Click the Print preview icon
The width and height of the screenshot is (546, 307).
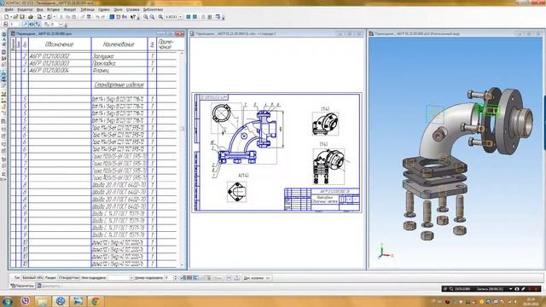(39, 17)
